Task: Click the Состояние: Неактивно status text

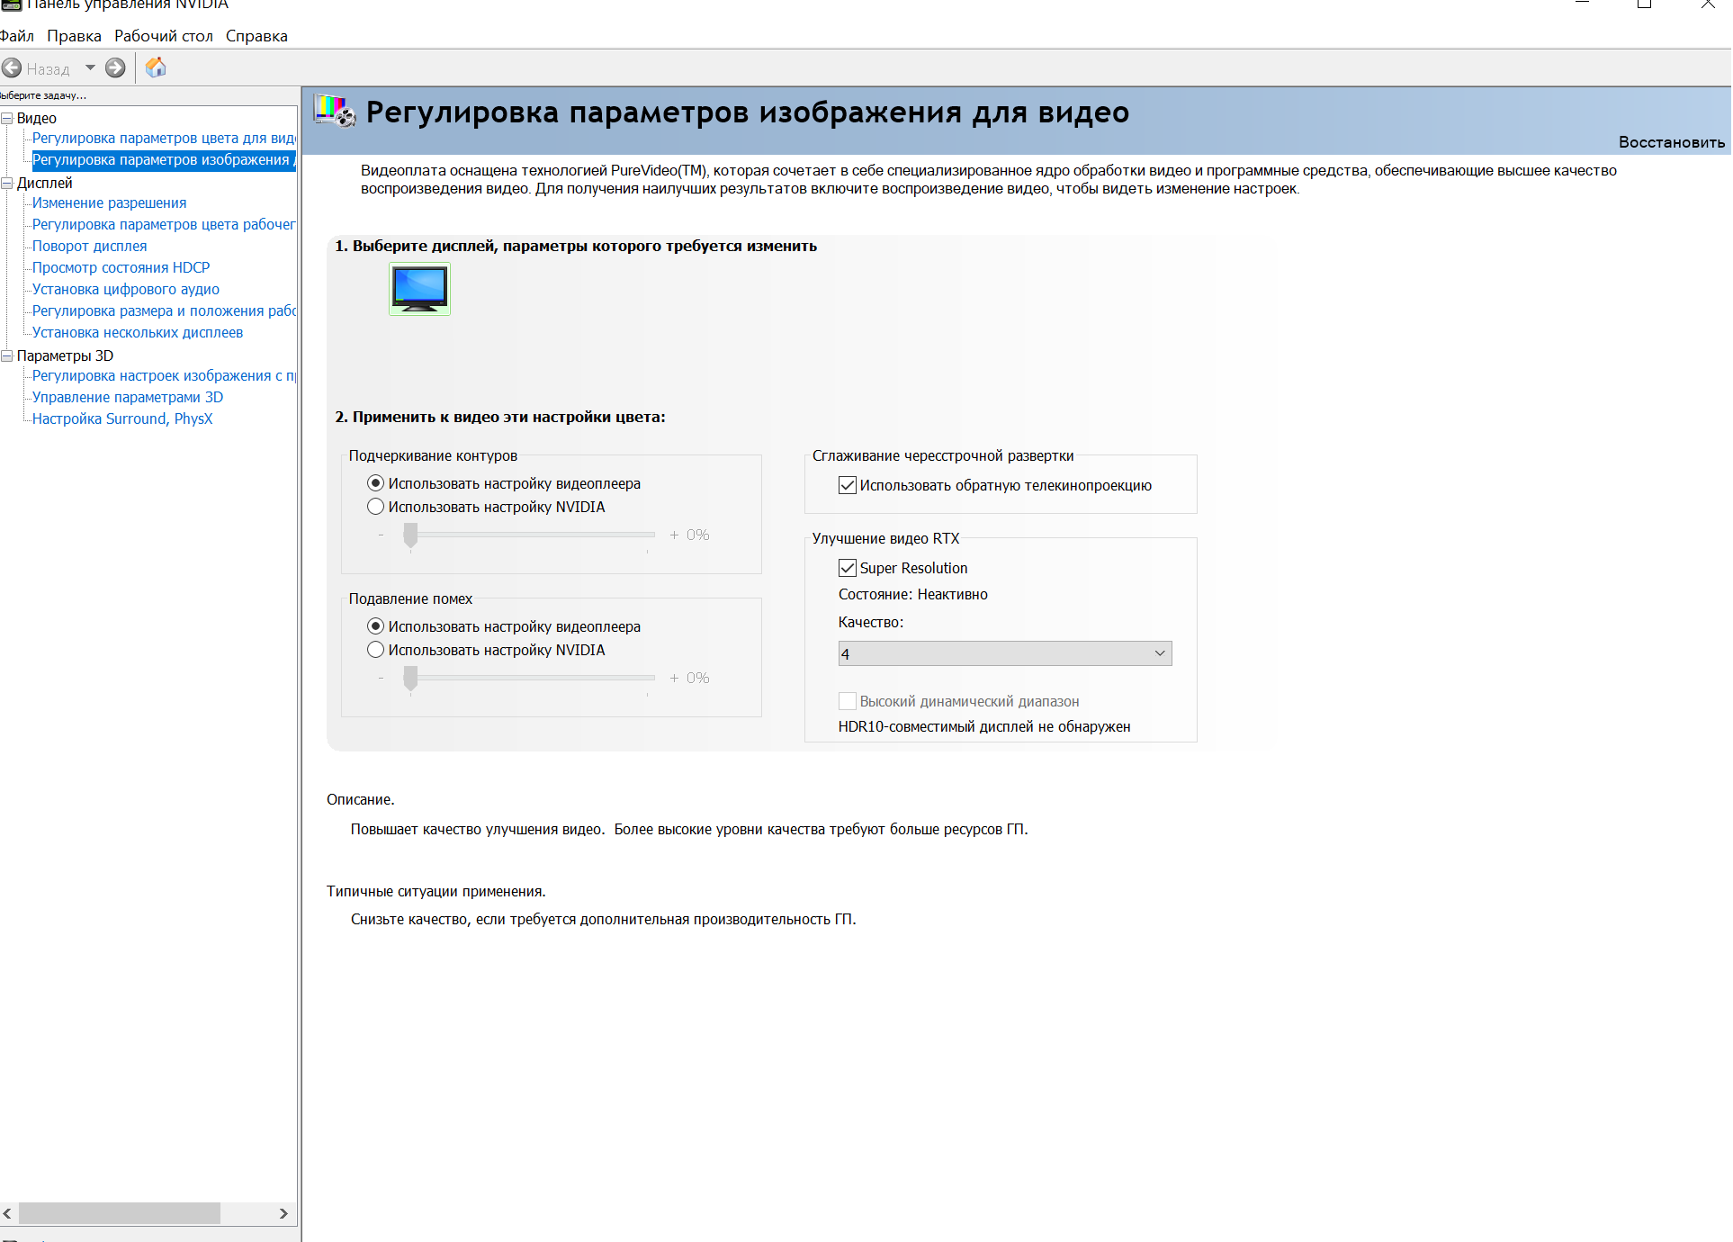Action: [x=912, y=594]
